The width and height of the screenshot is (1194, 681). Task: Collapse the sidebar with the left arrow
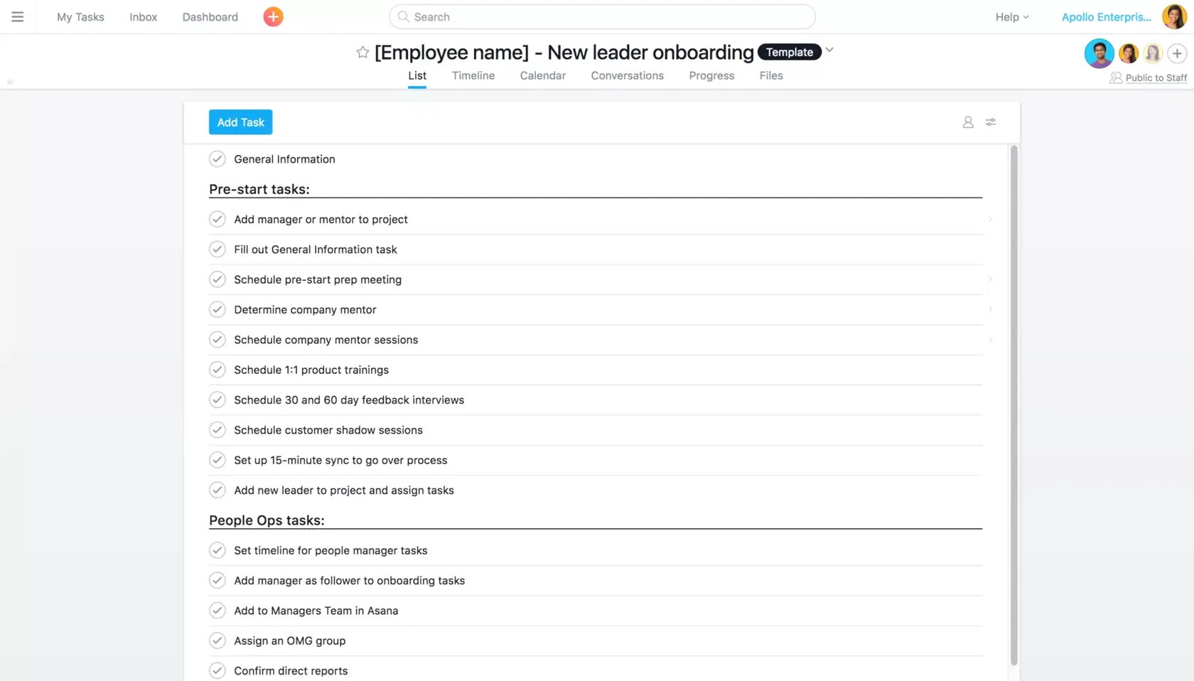coord(10,82)
